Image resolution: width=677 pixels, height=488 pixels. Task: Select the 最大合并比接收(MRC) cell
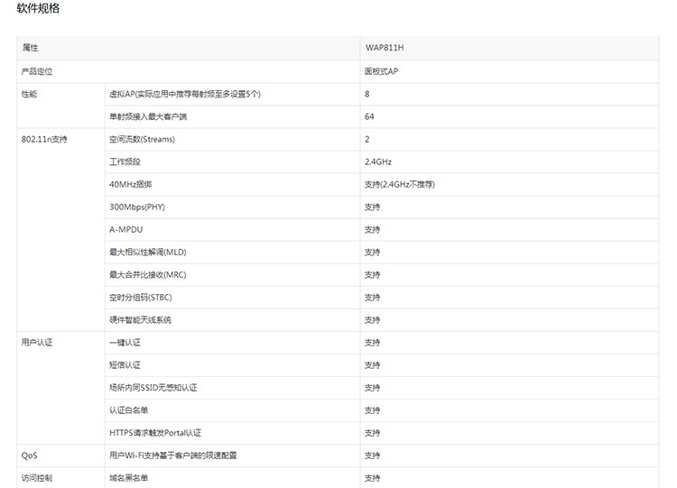click(232, 275)
